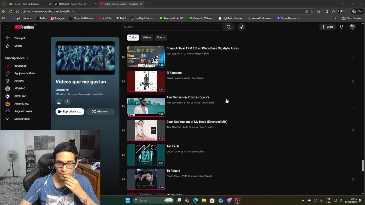Viewport: 365px width, 205px height.
Task: Open the account avatar menu
Action: [353, 27]
